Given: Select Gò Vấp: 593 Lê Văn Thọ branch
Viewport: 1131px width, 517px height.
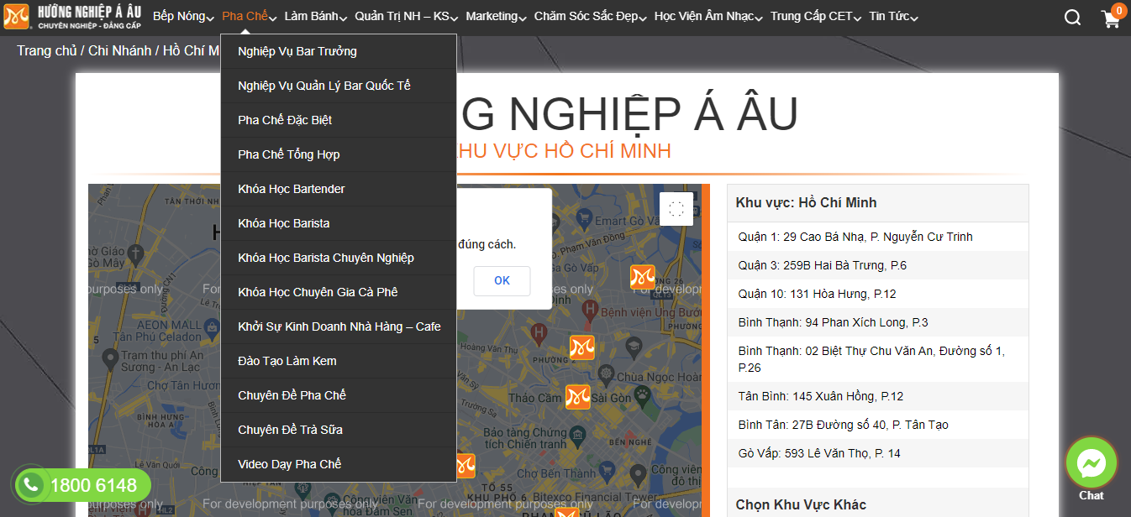Looking at the screenshot, I should pyautogui.click(x=877, y=453).
